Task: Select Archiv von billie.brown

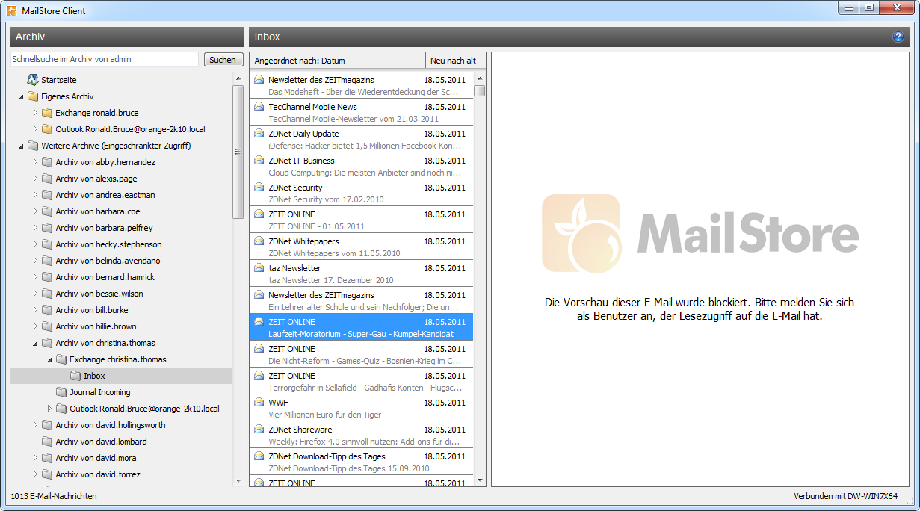Action: point(96,326)
